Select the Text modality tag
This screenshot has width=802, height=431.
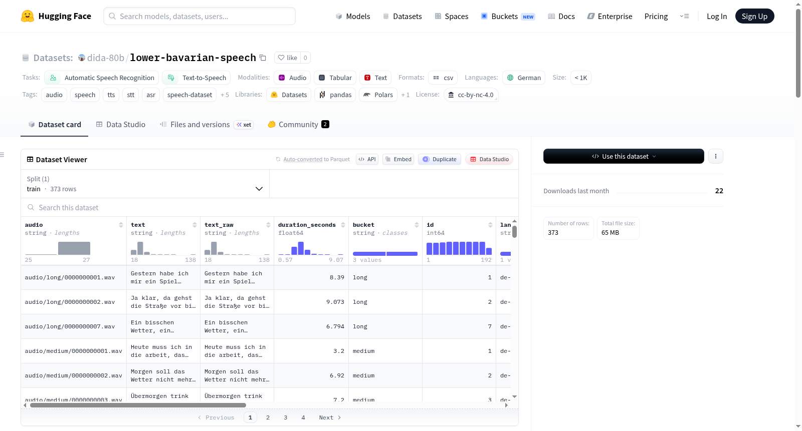click(x=375, y=78)
